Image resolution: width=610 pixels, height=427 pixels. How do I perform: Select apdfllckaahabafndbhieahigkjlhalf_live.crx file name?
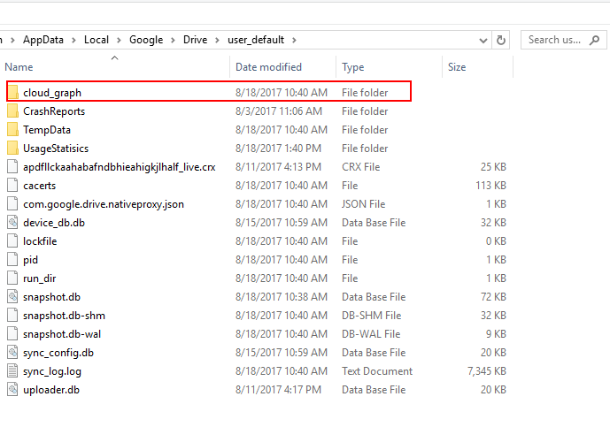coord(119,167)
